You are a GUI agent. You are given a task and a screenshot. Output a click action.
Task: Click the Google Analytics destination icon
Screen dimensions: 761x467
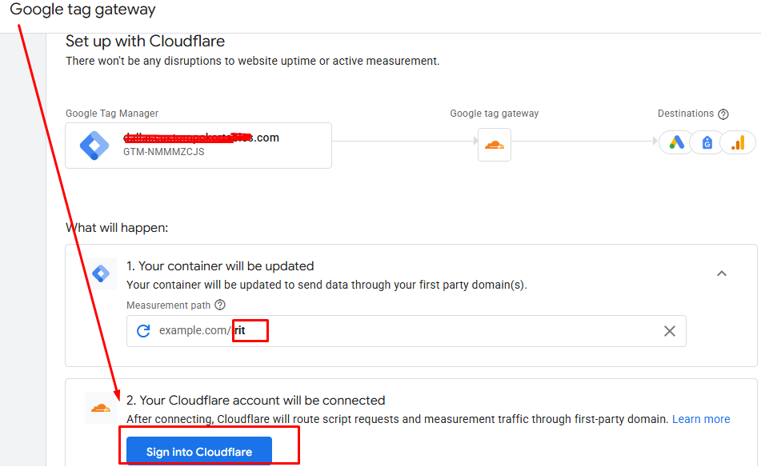738,142
